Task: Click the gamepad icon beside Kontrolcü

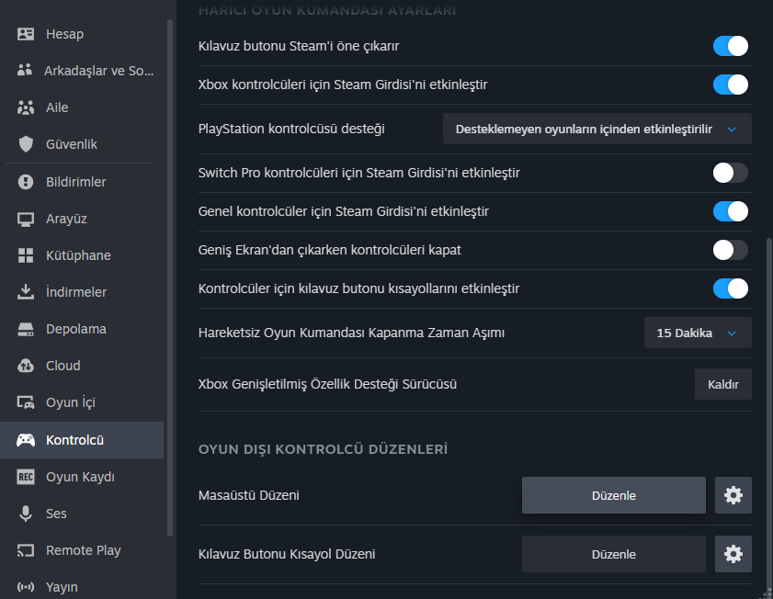Action: point(26,440)
